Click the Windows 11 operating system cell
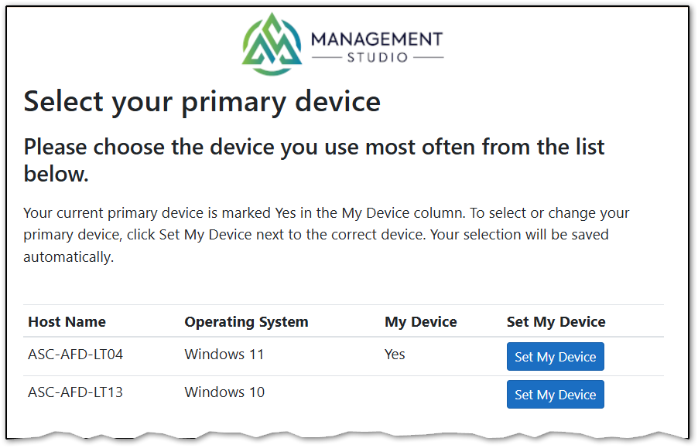The image size is (698, 448). [224, 355]
